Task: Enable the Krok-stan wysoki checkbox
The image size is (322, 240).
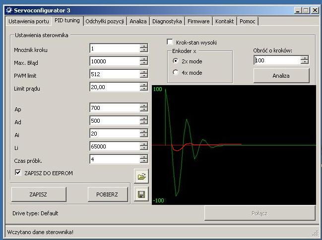Action: click(x=170, y=42)
